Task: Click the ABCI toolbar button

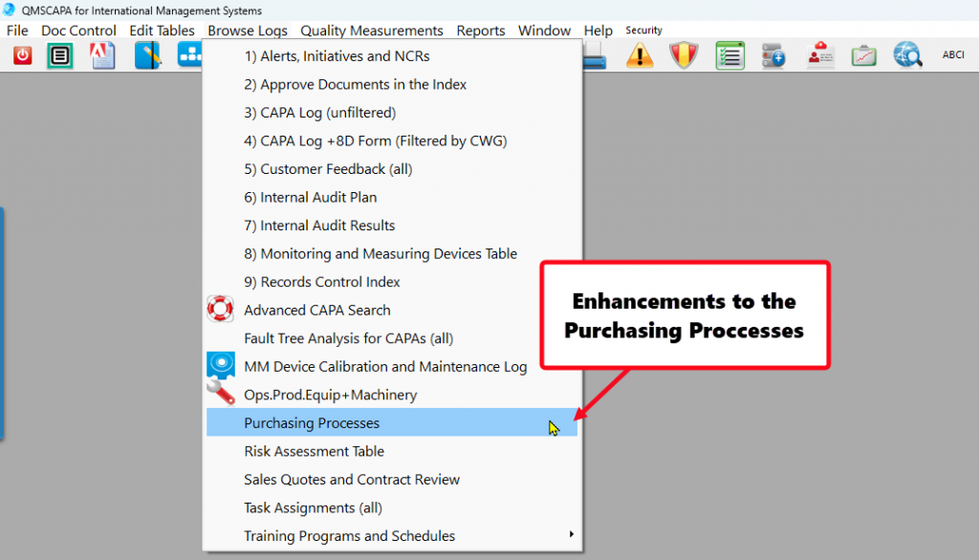Action: tap(952, 55)
